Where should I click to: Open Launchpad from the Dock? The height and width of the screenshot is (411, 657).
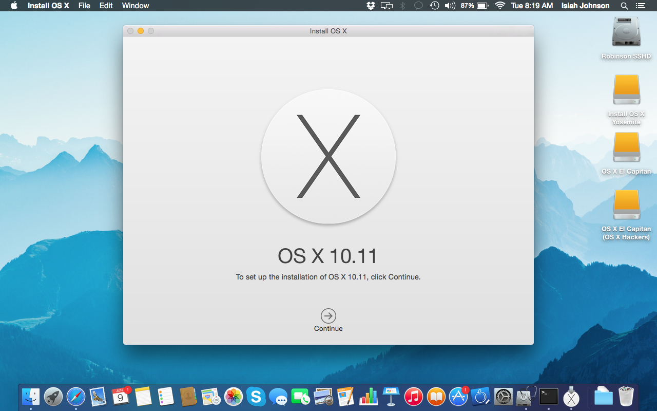(x=53, y=396)
